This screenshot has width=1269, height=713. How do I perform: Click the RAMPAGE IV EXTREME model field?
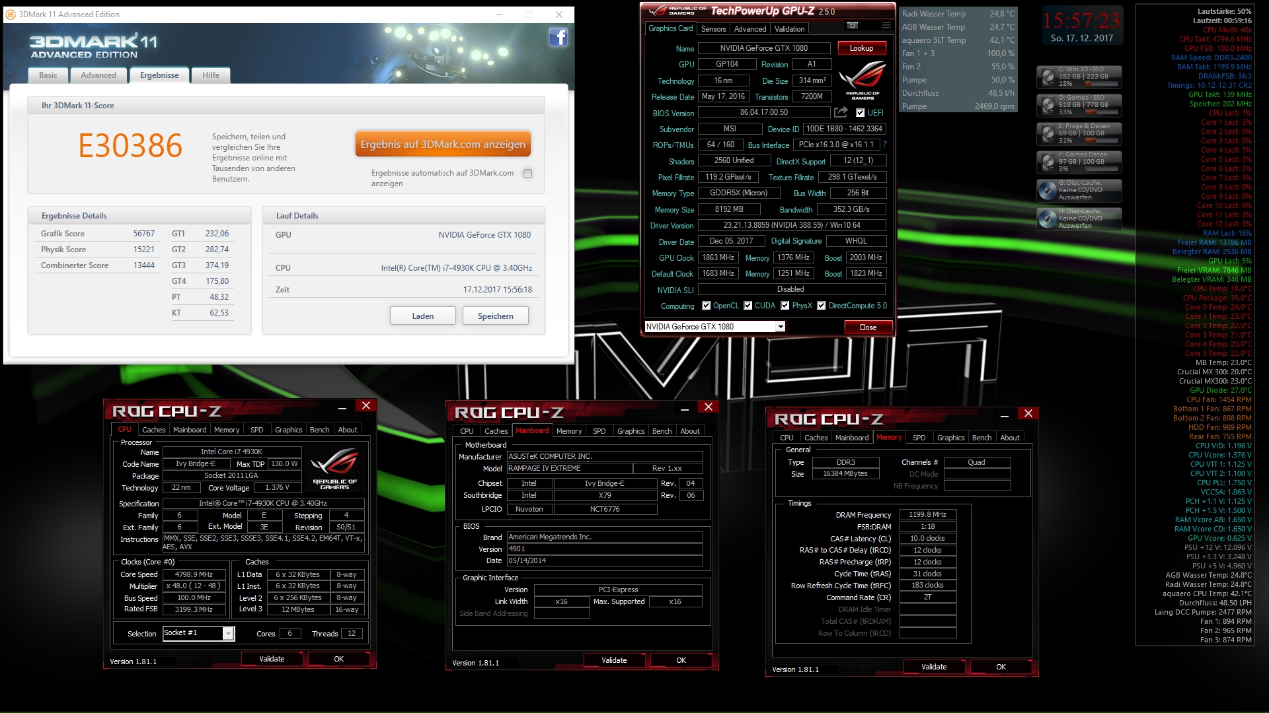click(568, 469)
